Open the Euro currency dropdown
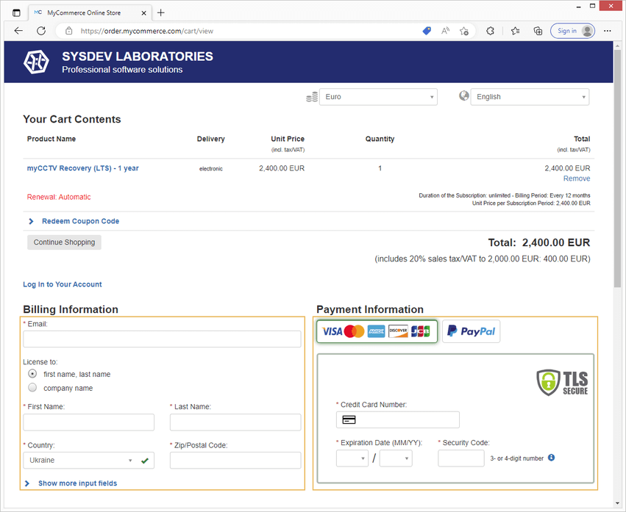The image size is (626, 512). (x=377, y=97)
